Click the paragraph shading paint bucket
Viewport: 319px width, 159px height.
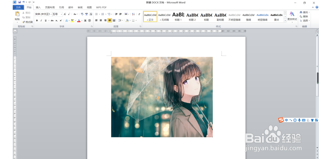(127, 20)
